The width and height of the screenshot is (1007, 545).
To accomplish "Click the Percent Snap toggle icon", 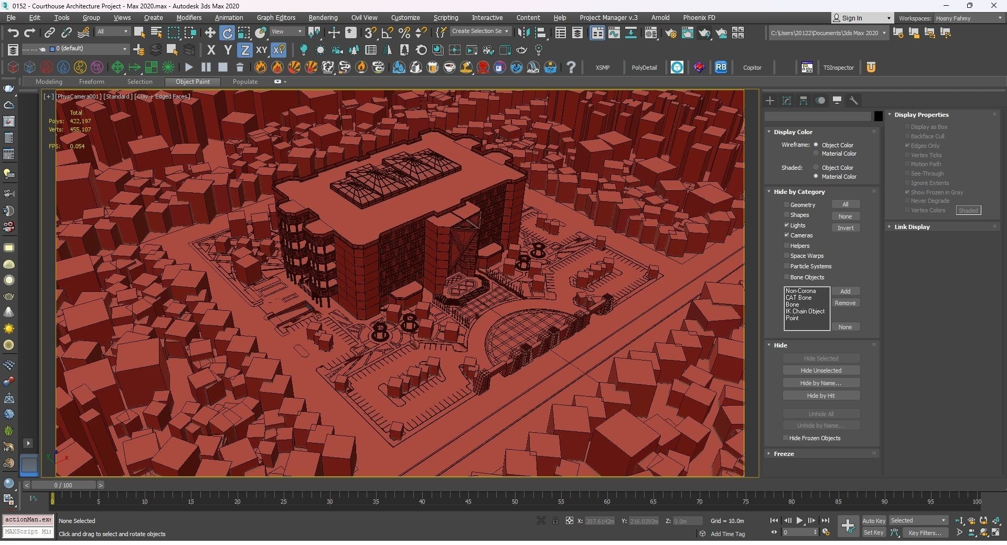I will (x=404, y=32).
